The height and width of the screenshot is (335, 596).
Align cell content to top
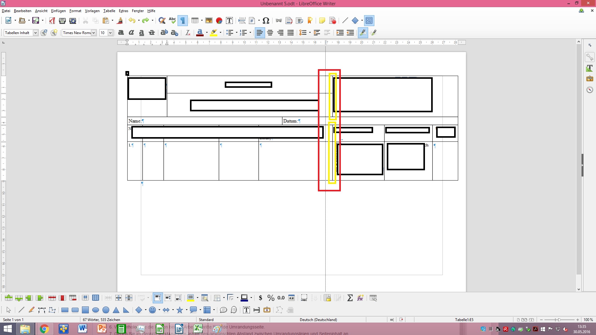158,298
